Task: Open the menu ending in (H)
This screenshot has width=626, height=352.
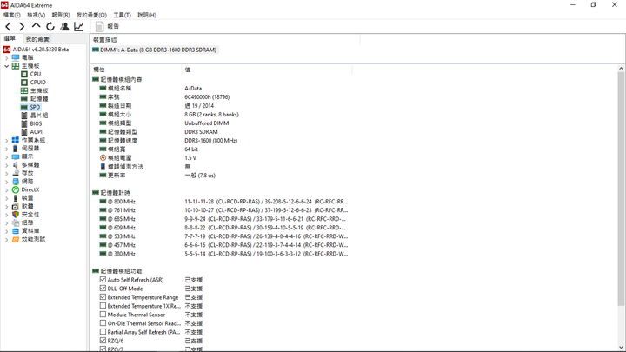Action: tap(147, 15)
